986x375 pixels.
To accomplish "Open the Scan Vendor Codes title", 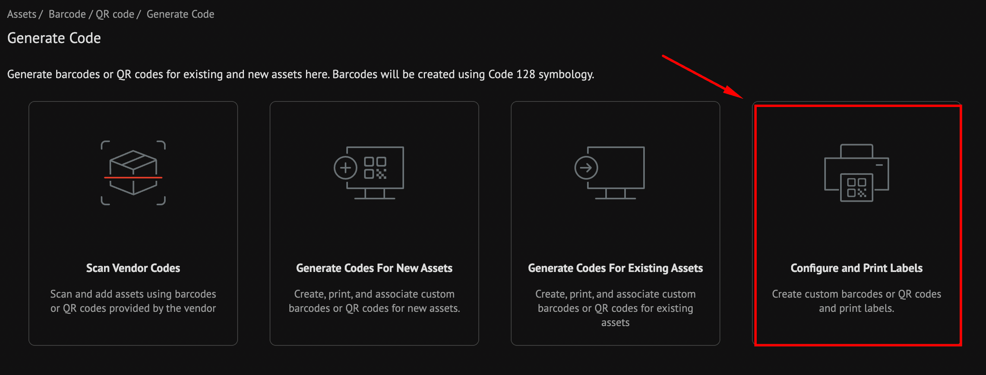I will click(x=133, y=268).
